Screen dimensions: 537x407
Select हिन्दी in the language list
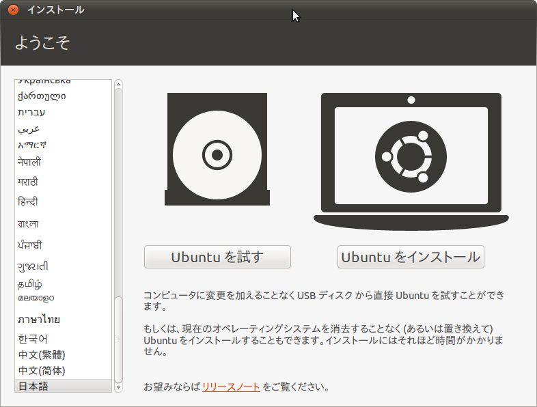point(63,201)
